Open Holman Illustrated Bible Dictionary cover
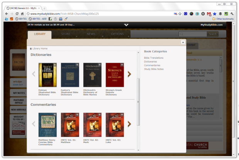This screenshot has height=160, width=239. tap(47, 75)
